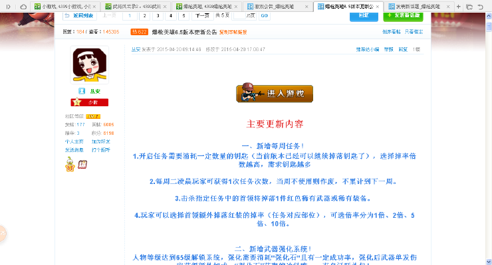Open a new tab with the plus icon
The width and height of the screenshot is (492, 265).
pos(459,6)
